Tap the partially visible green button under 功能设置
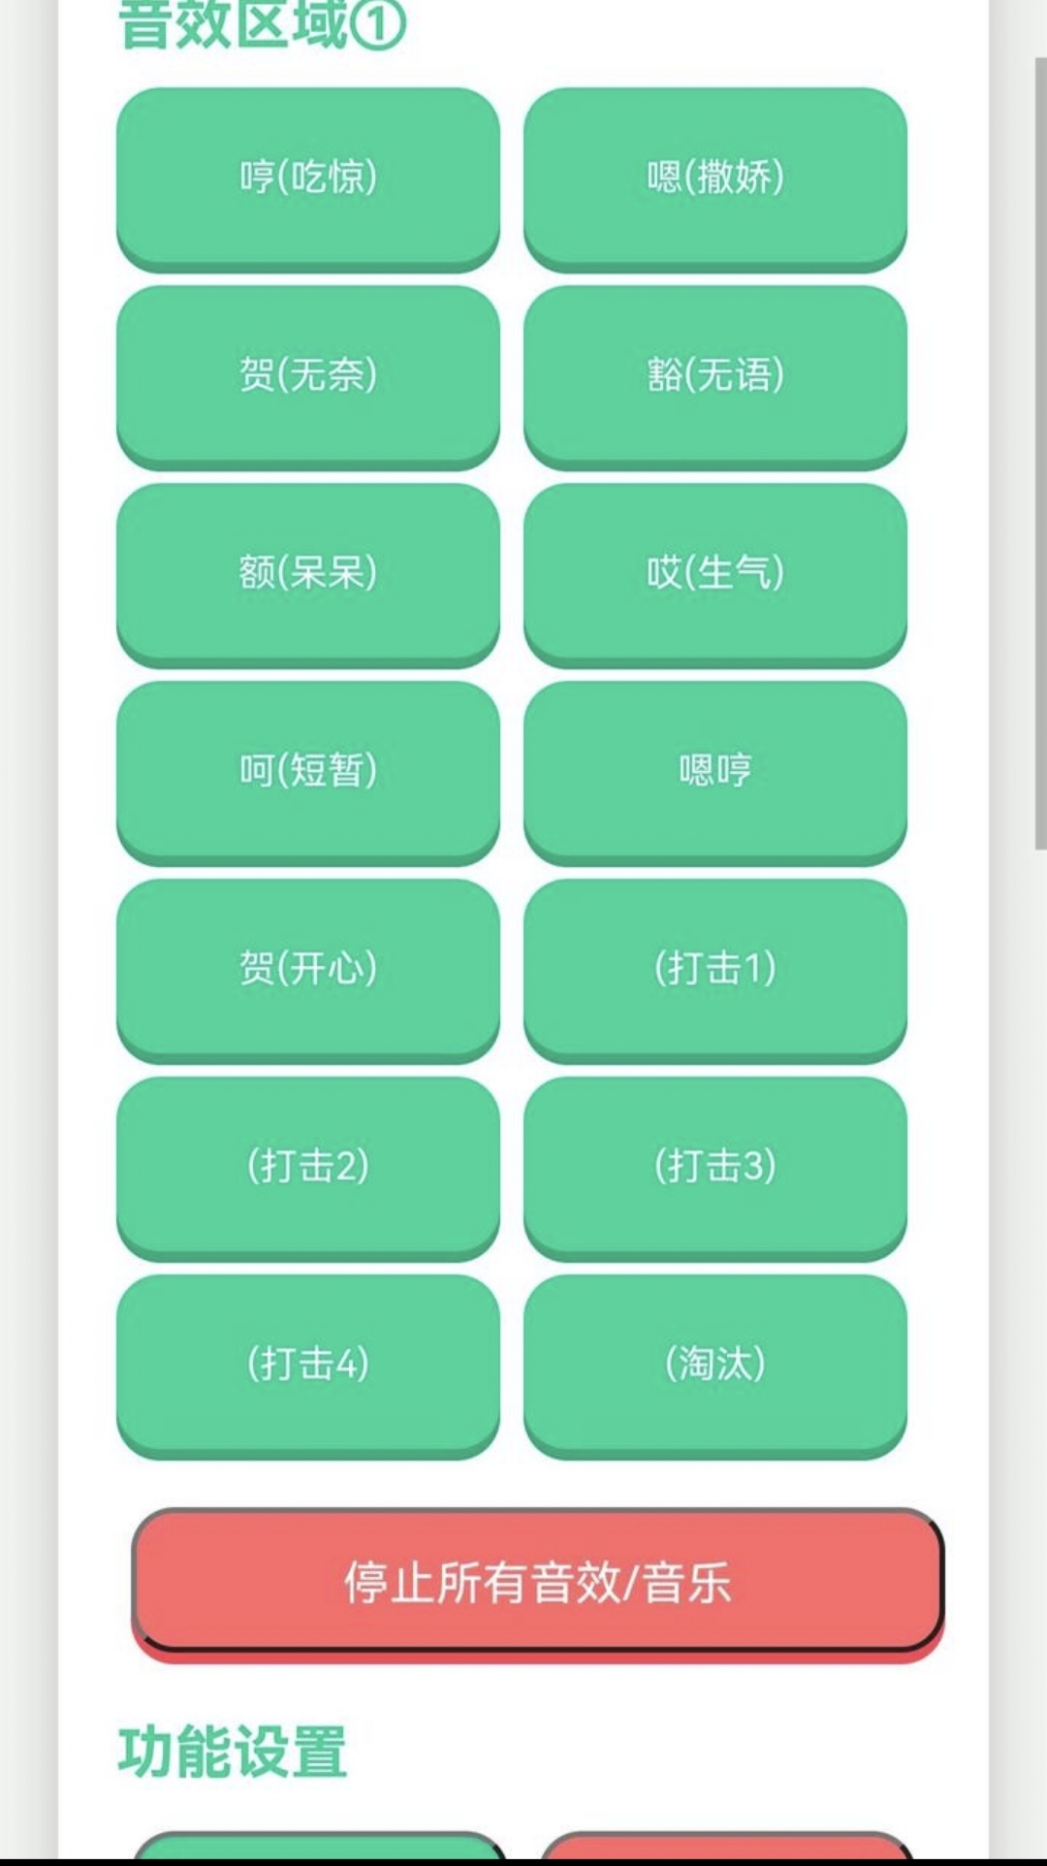Viewport: 1047px width, 1866px height. tap(320, 1846)
